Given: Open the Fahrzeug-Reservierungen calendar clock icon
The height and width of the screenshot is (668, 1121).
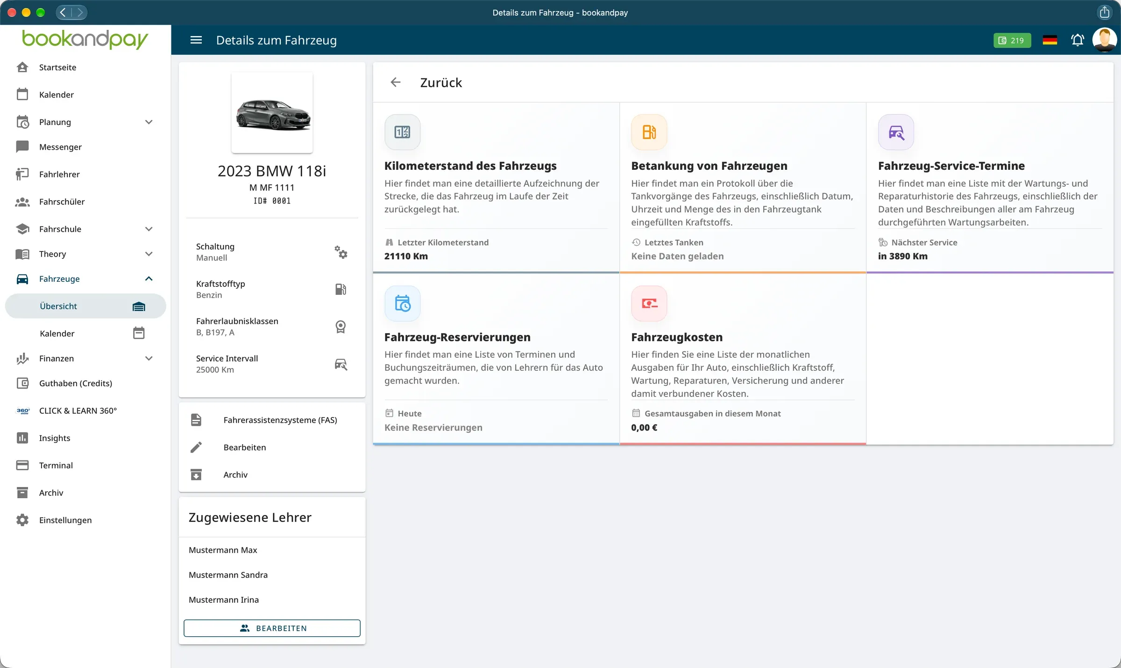Looking at the screenshot, I should [402, 303].
